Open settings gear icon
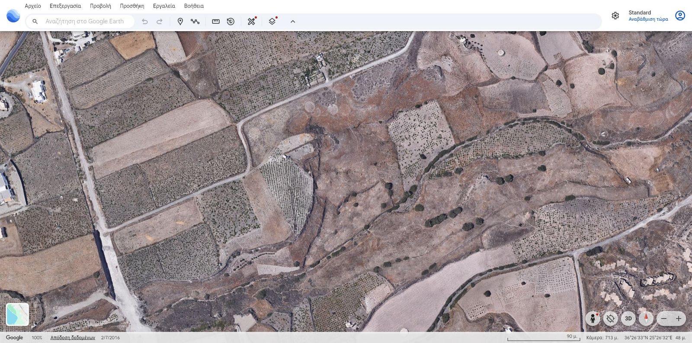 tap(615, 16)
